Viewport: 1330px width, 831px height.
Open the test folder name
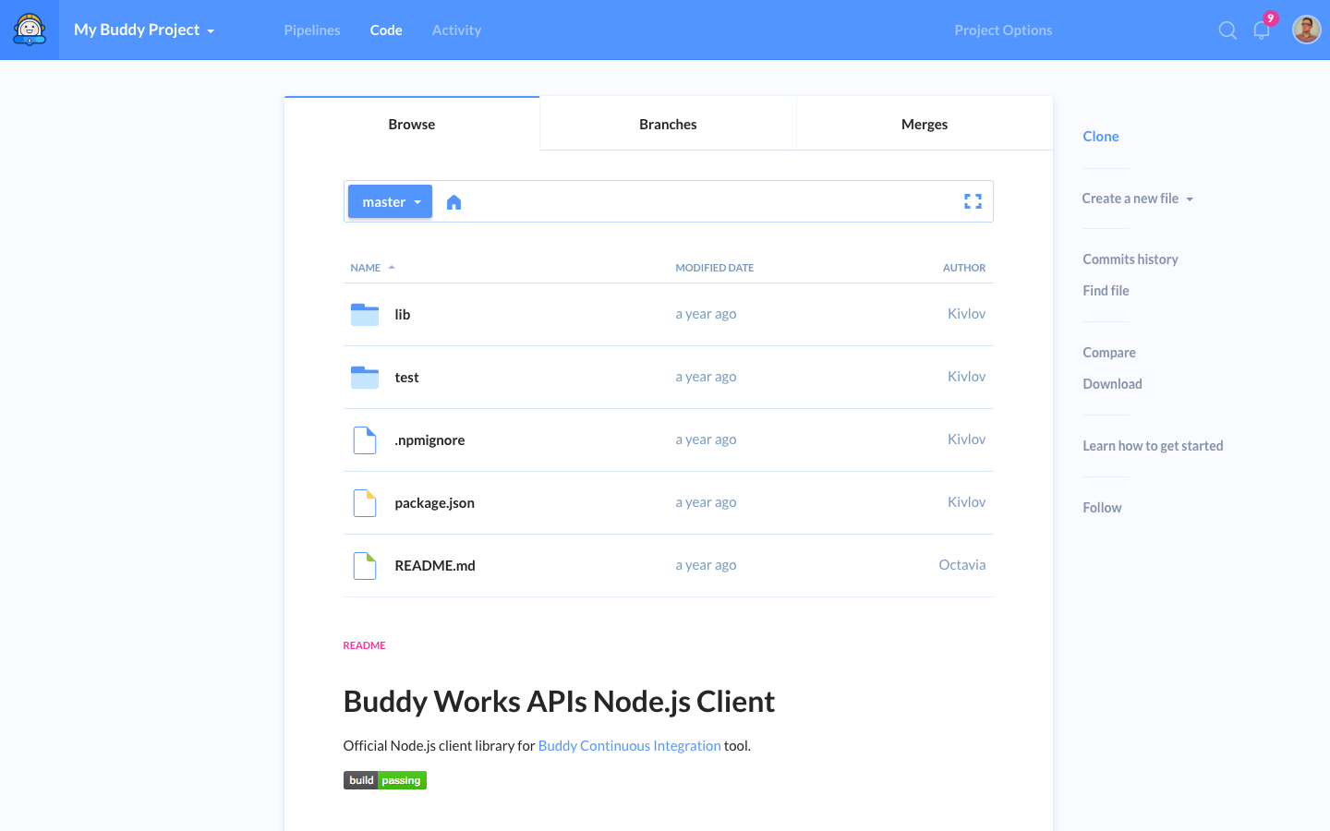click(x=406, y=378)
